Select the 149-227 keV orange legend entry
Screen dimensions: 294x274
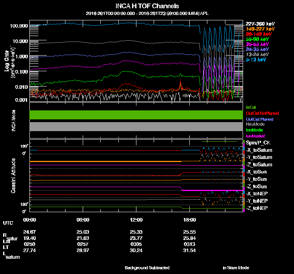260,29
